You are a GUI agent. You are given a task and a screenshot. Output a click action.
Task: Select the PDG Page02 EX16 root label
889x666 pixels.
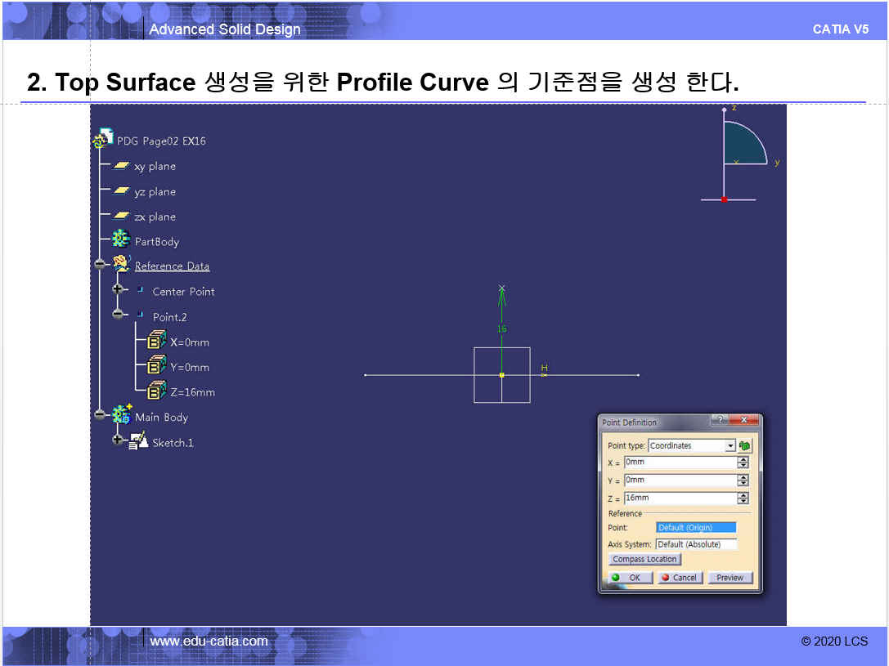tap(161, 141)
